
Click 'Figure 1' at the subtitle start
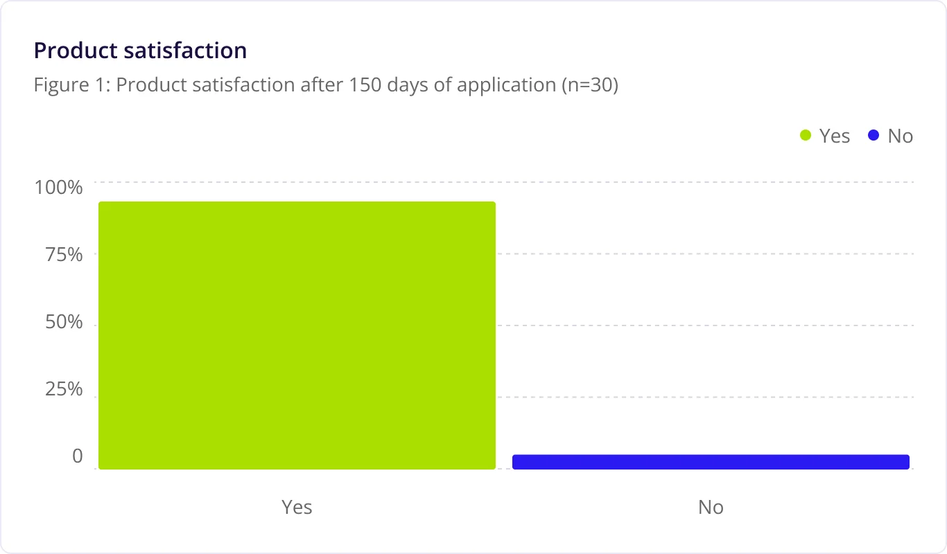(x=69, y=85)
